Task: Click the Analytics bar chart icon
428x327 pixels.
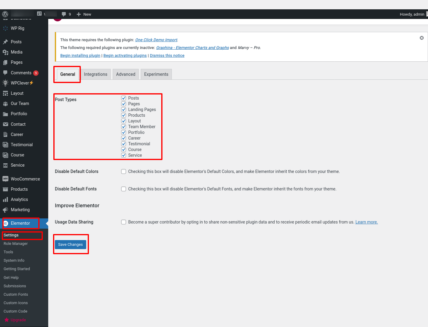Action: (5, 199)
